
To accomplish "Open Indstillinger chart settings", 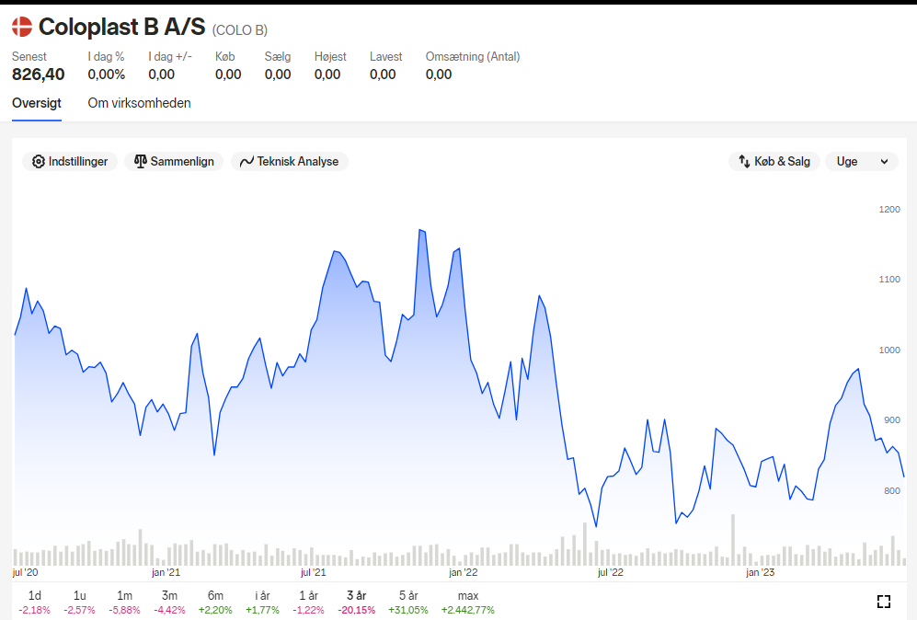I will (x=70, y=161).
